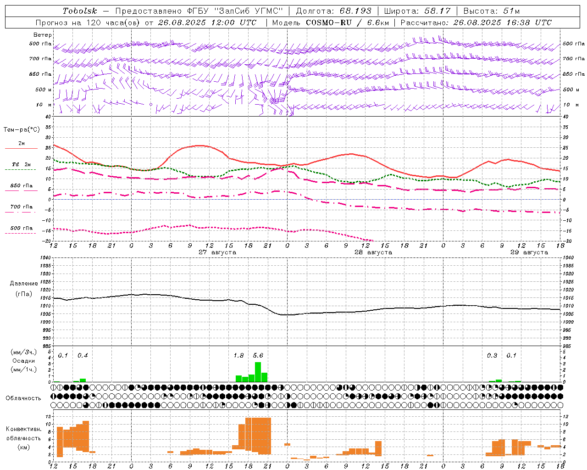The image size is (587, 470).
Task: Click the 0.4 precipitation total value
Action: [83, 356]
